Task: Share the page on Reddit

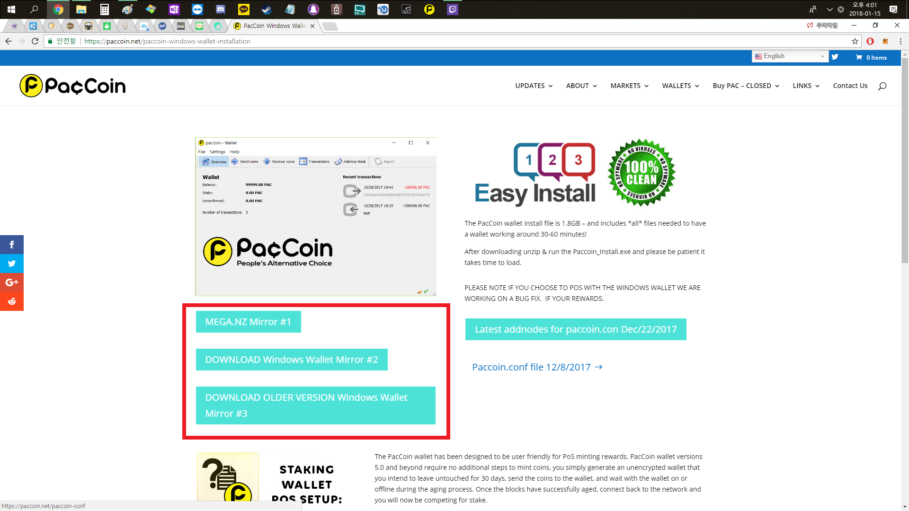Action: [12, 301]
